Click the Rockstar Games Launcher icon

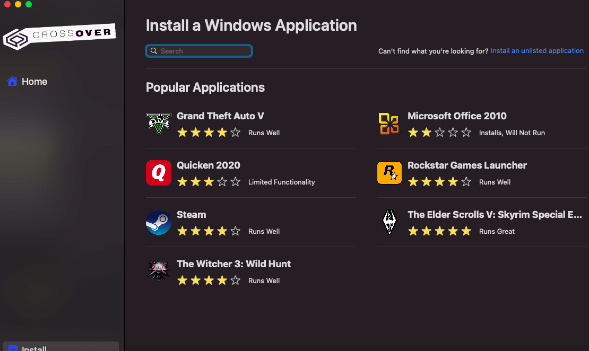pos(389,173)
